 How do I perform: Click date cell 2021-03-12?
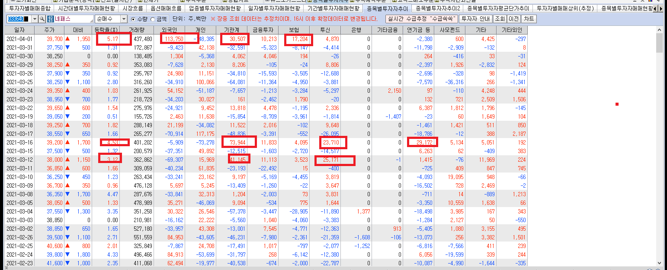[x=19, y=160]
